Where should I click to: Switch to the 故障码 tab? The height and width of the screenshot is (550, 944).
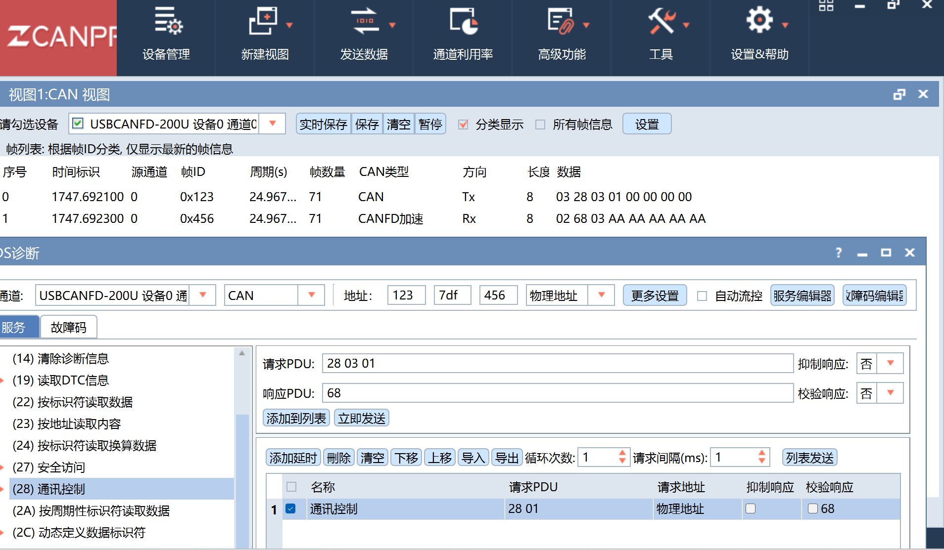pos(68,327)
